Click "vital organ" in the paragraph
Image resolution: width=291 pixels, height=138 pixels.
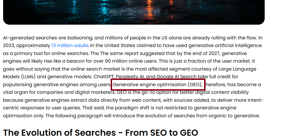coord(17,92)
